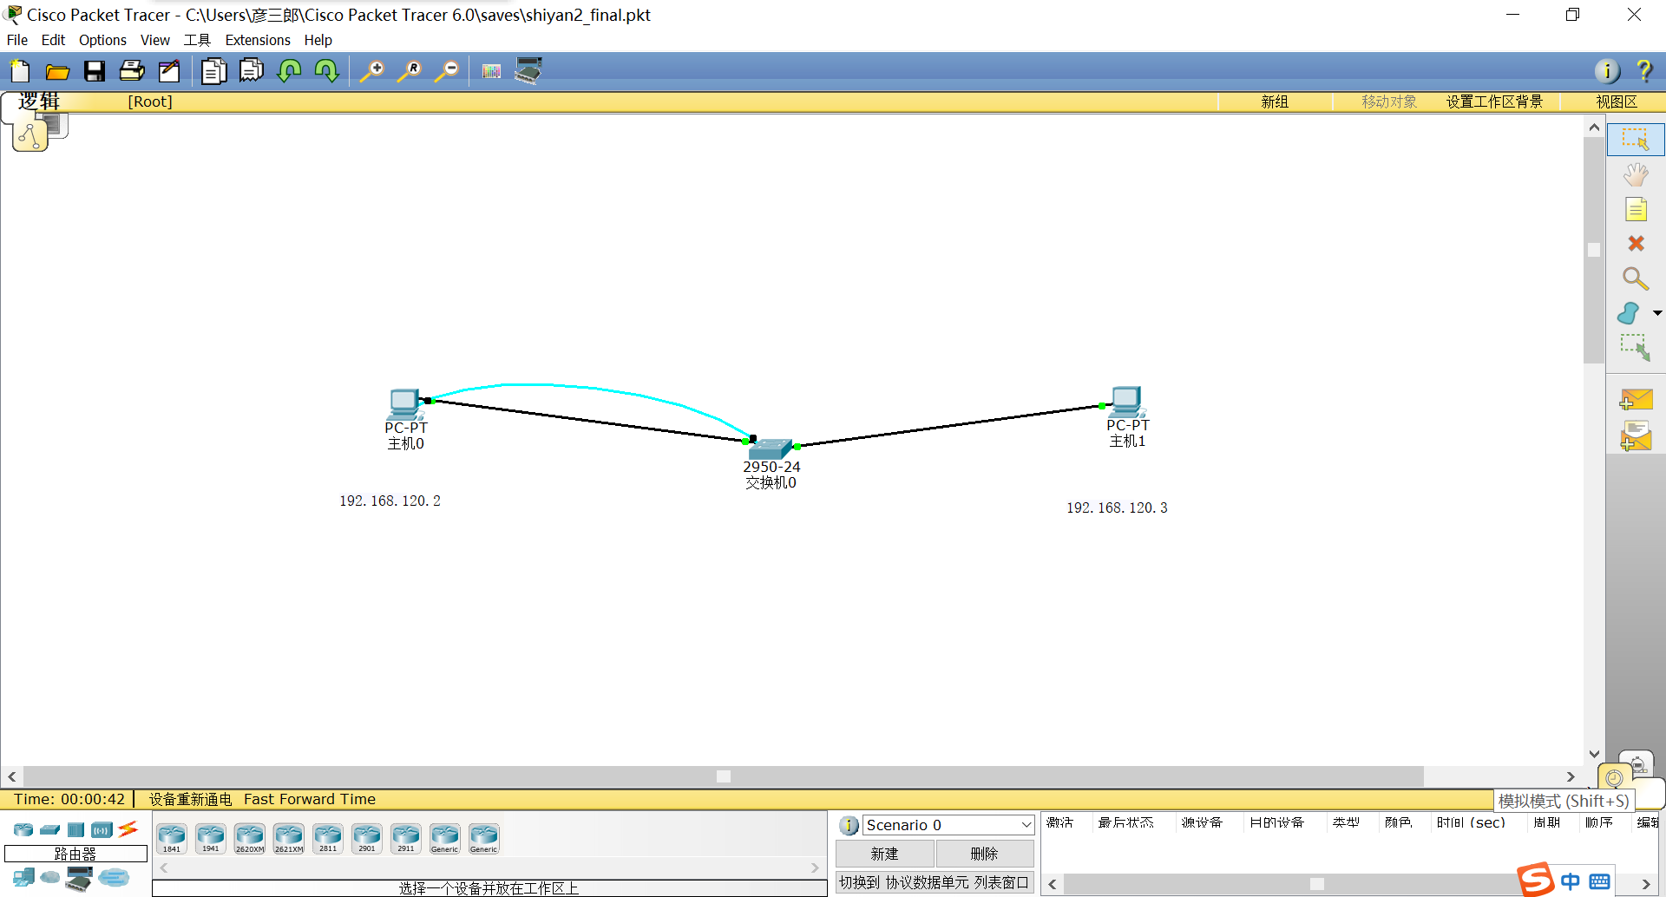Click 新组 new cluster button
The width and height of the screenshot is (1666, 897).
pyautogui.click(x=1275, y=101)
